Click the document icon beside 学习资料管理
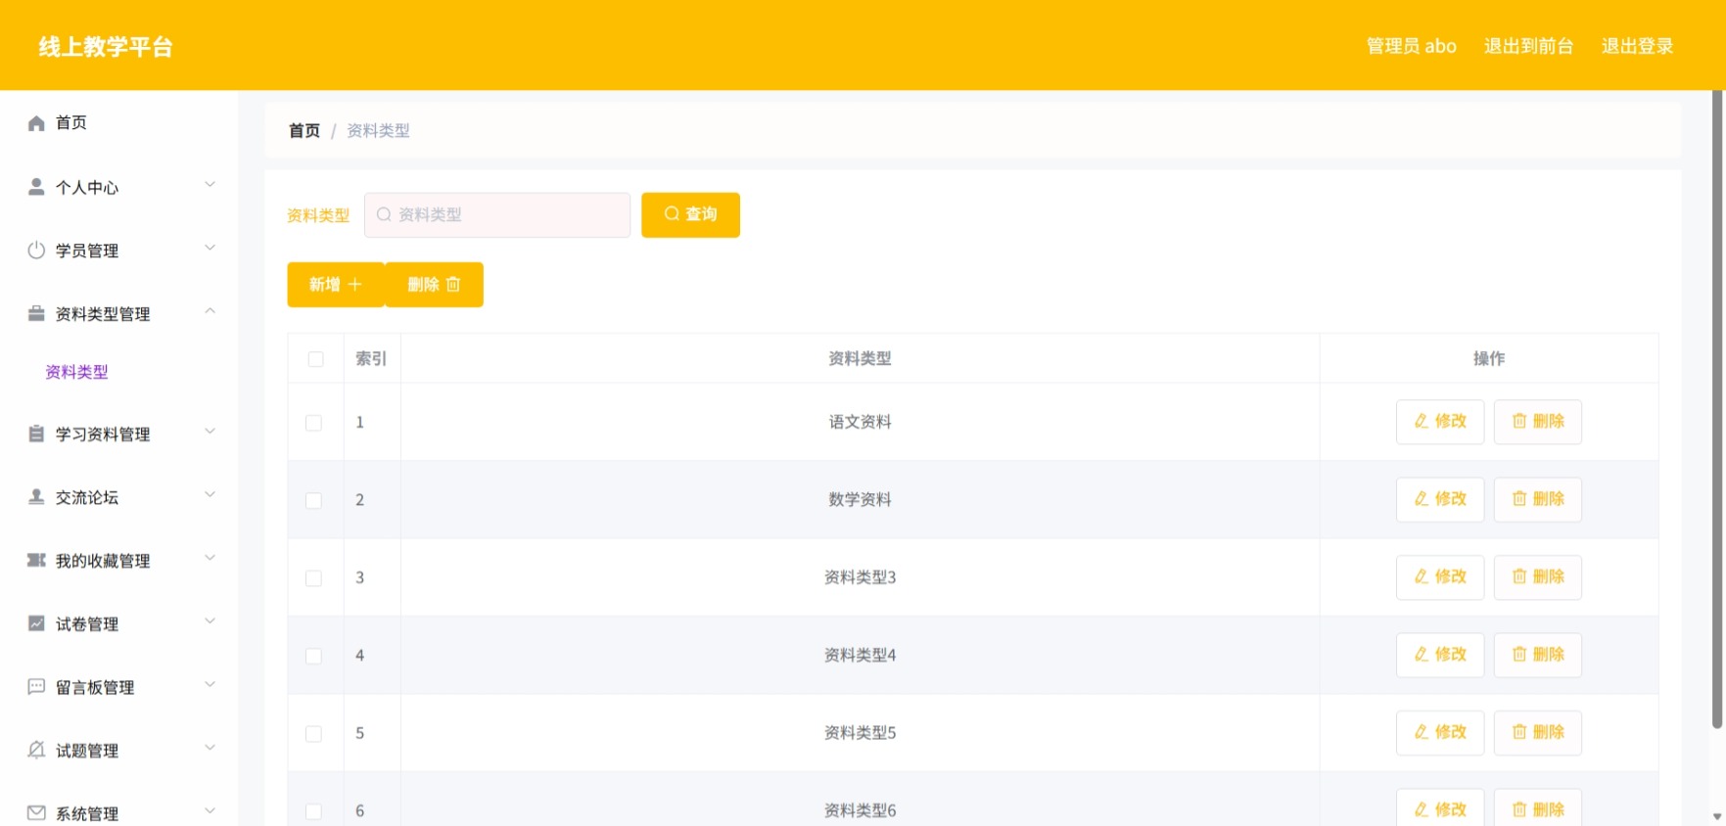The height and width of the screenshot is (826, 1726). [36, 434]
